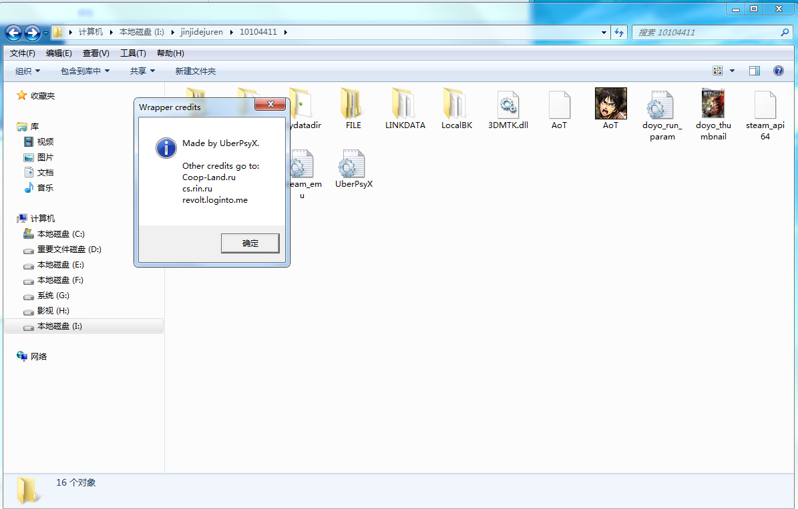Click the refresh button beside address bar
Screen dimensions: 798x509
tap(619, 32)
